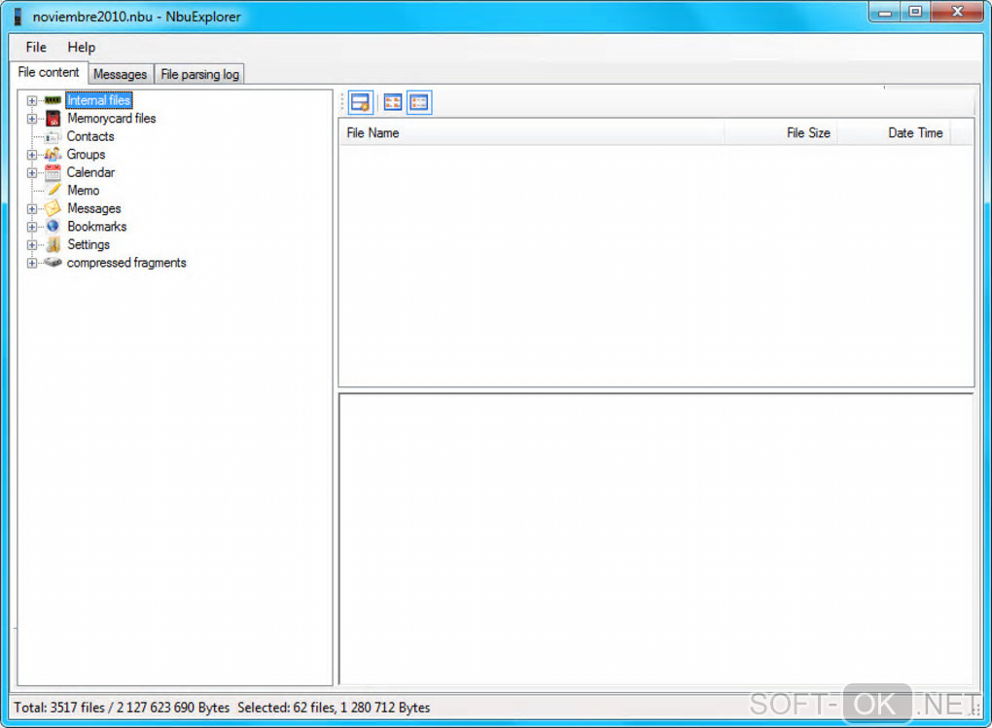Select internal files tree item

pos(98,100)
